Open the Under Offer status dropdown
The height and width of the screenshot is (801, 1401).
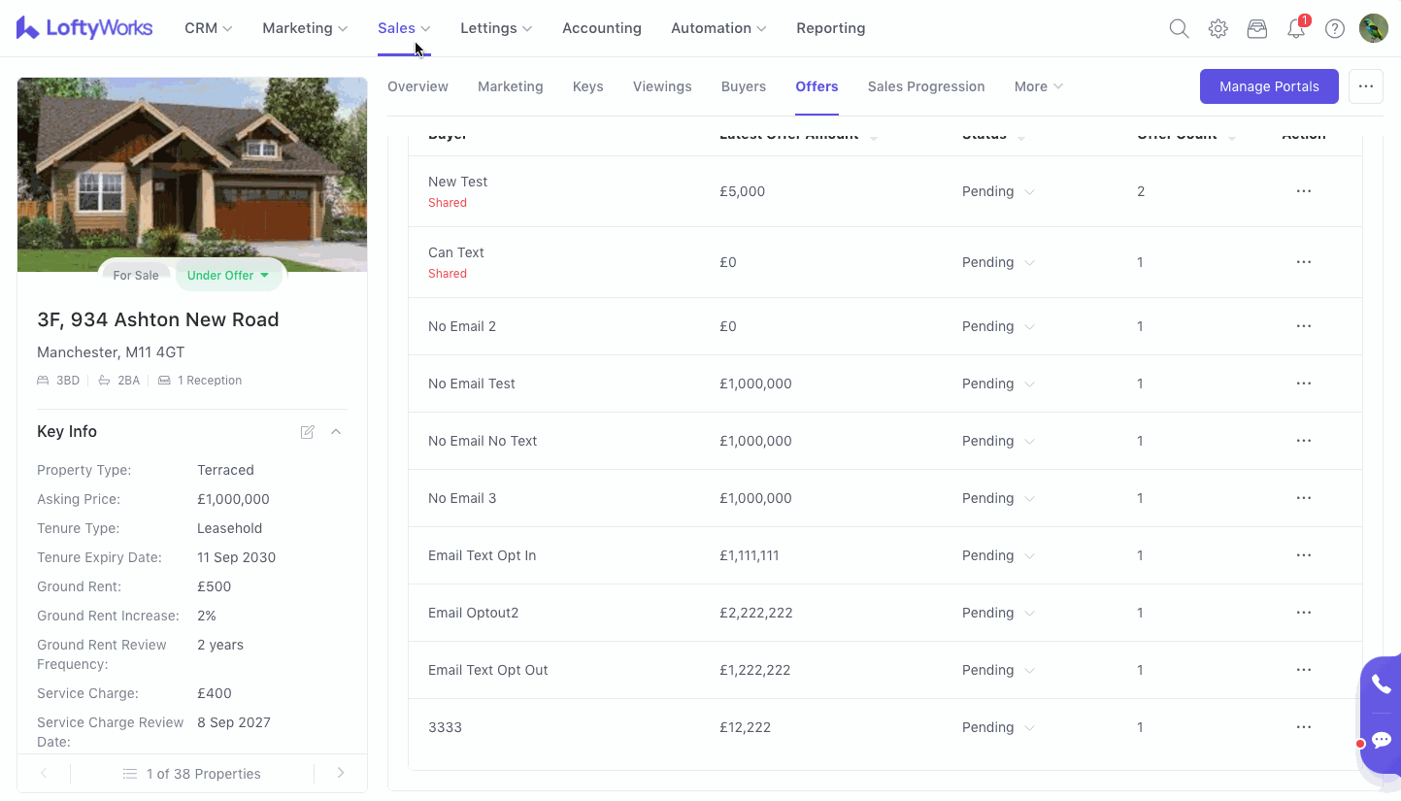click(x=228, y=276)
